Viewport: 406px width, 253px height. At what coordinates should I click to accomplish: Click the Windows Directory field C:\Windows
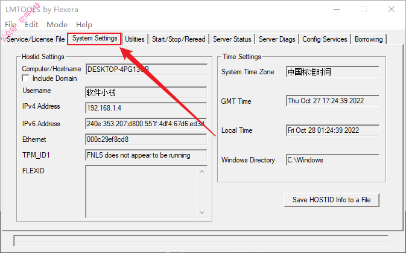click(333, 160)
